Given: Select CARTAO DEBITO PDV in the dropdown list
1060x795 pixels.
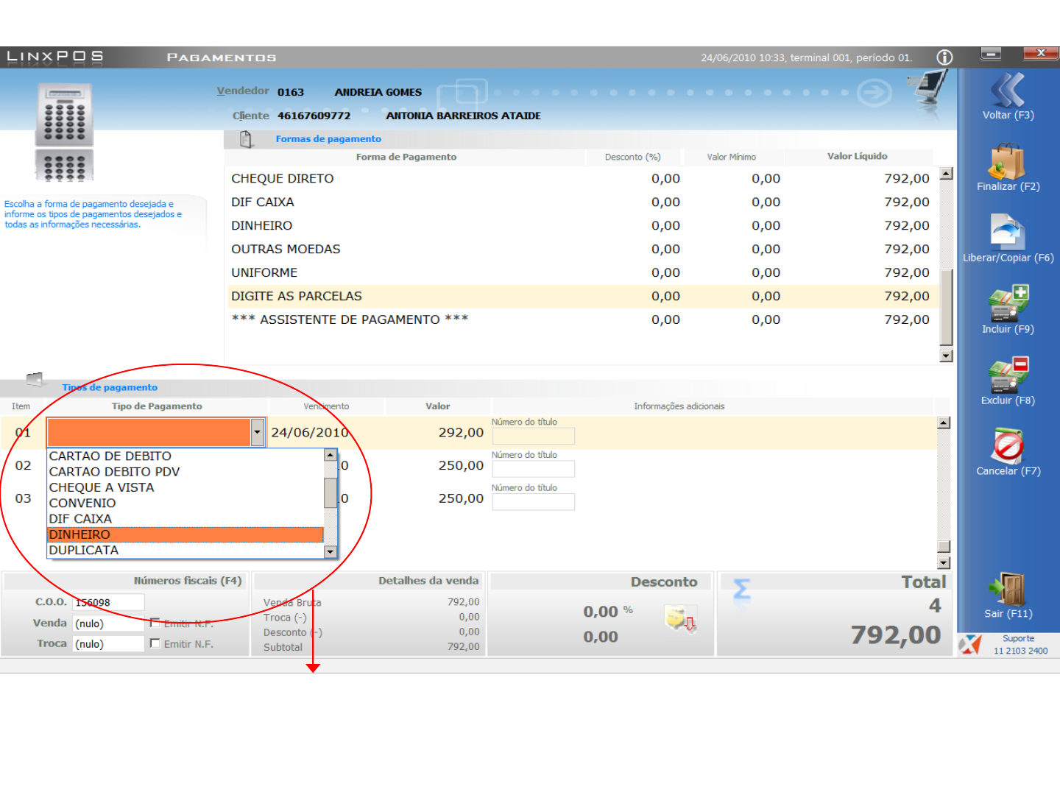Looking at the screenshot, I should (x=185, y=472).
